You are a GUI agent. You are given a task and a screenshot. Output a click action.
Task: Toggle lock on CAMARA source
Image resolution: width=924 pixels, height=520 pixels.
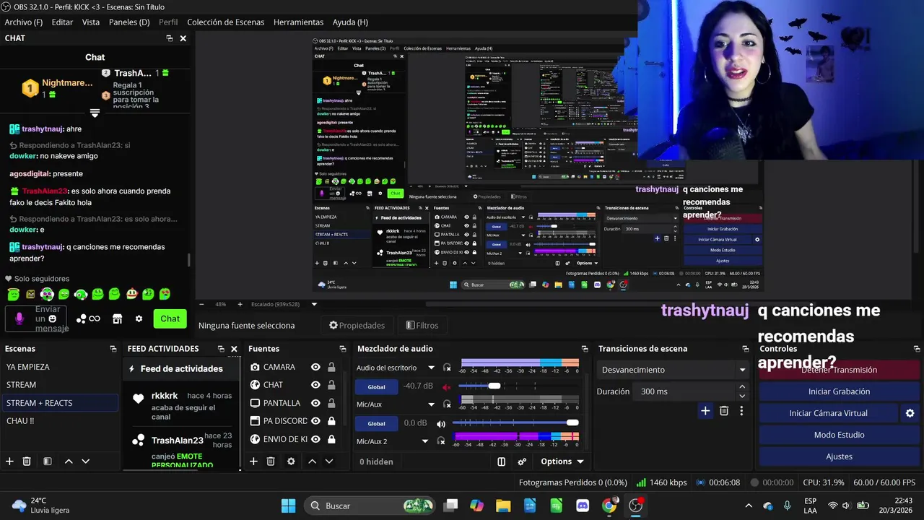point(331,367)
